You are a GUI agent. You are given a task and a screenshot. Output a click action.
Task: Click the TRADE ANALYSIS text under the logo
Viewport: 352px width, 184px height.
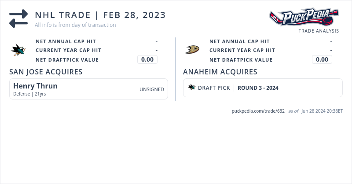[x=319, y=31]
